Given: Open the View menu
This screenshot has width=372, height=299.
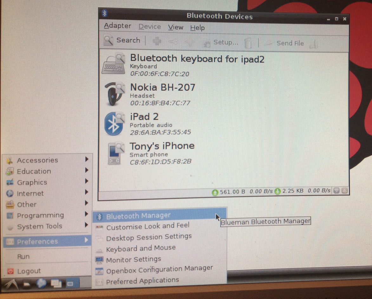Looking at the screenshot, I should point(176,27).
